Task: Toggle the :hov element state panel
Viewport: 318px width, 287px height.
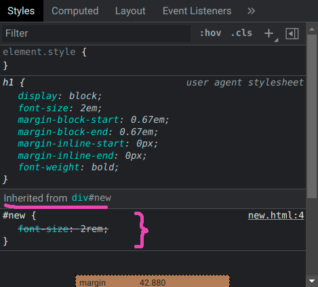Action: 210,33
